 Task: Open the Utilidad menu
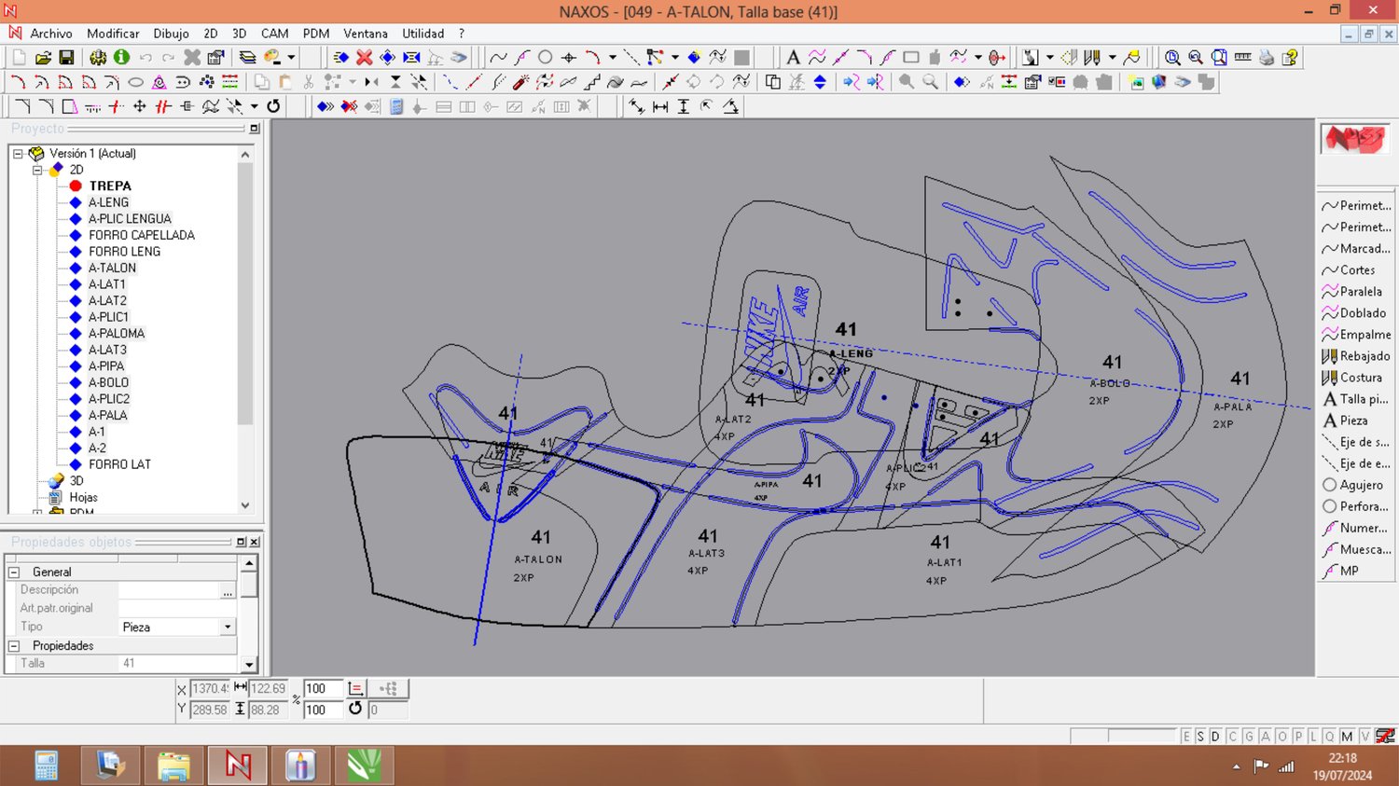423,34
